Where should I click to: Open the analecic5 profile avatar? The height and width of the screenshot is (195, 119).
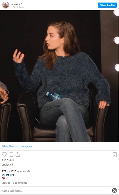click(x=6, y=5)
